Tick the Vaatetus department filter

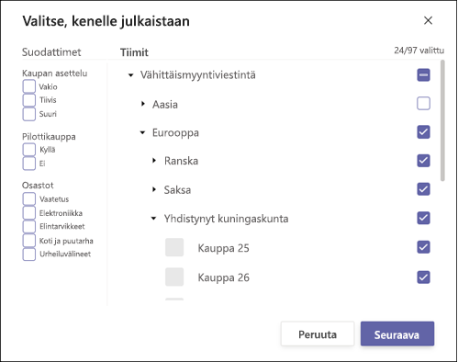pyautogui.click(x=29, y=199)
